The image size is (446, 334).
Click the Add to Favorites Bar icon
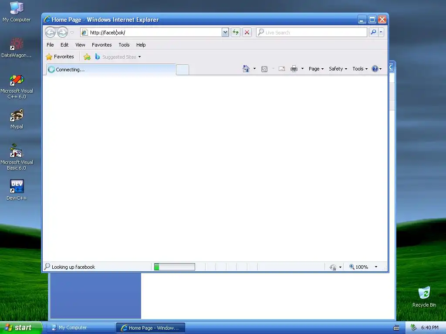[87, 57]
